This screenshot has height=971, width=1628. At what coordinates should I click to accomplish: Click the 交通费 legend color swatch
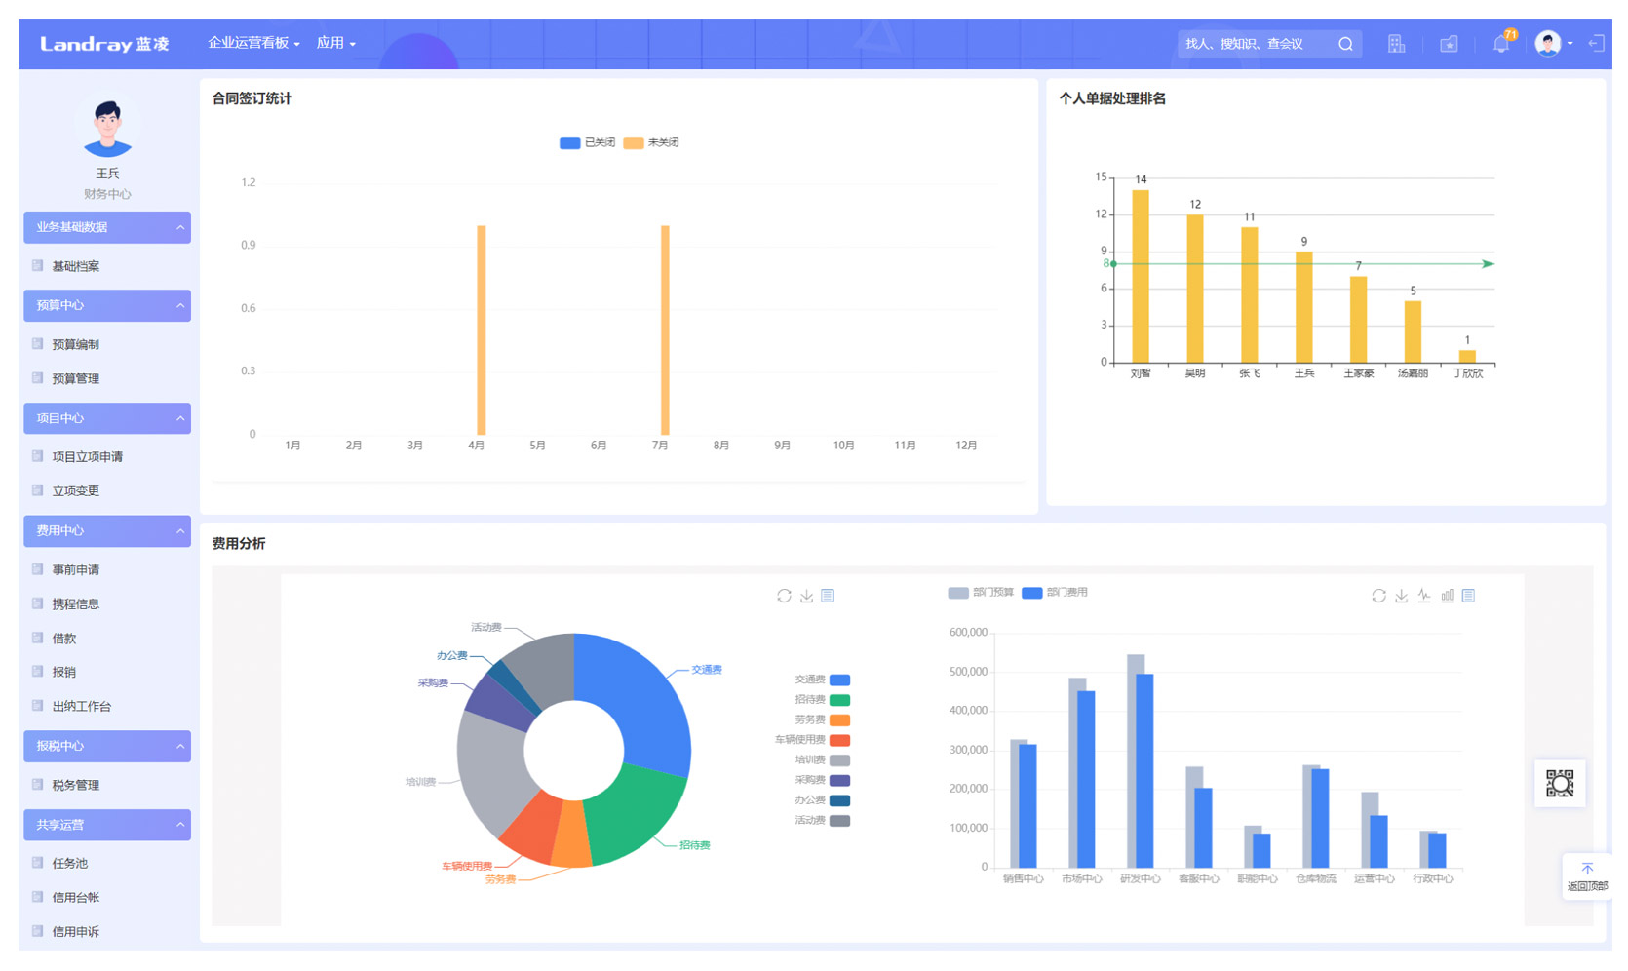(x=839, y=680)
